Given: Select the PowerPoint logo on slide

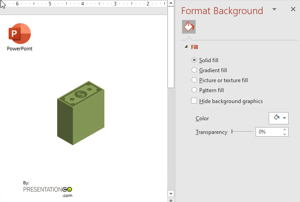Looking at the screenshot, I should [20, 34].
